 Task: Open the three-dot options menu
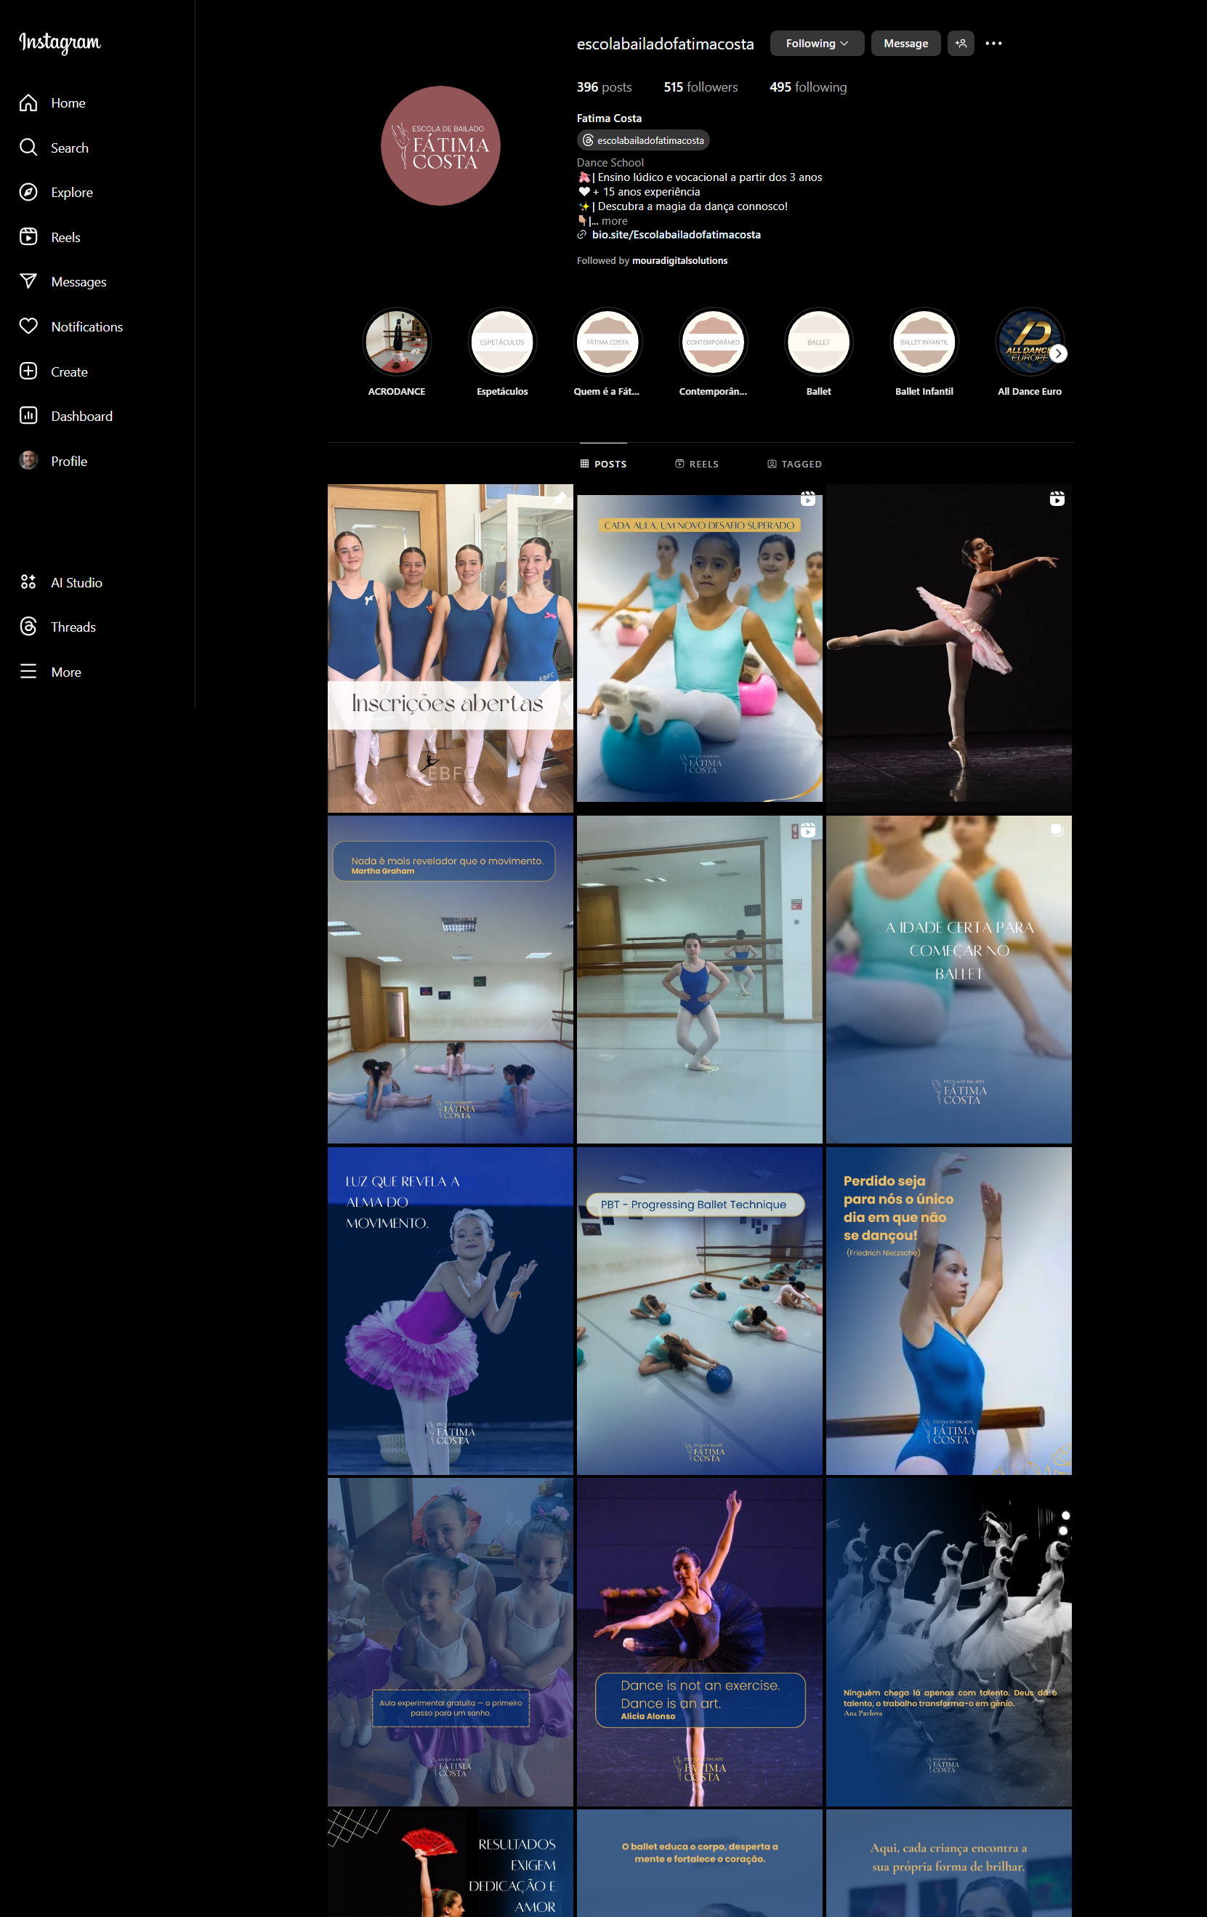tap(993, 43)
